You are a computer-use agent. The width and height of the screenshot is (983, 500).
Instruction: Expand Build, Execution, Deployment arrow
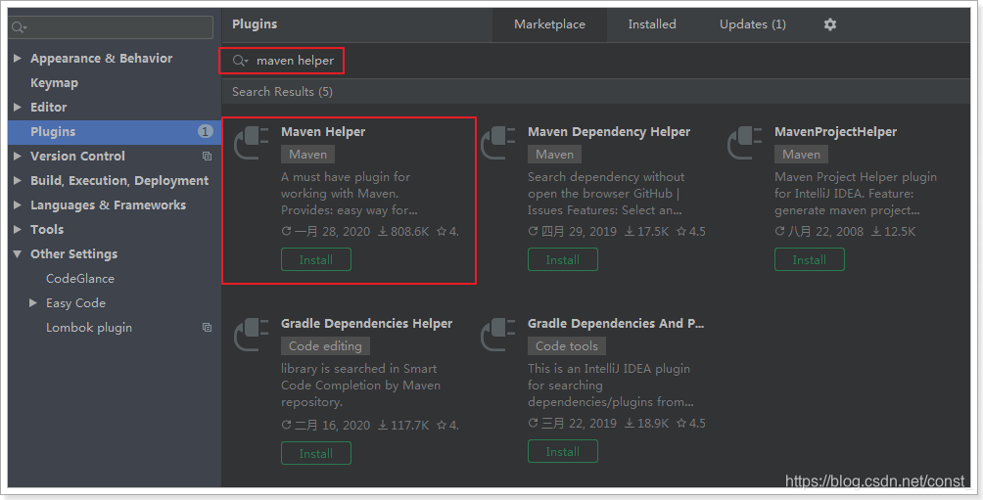click(18, 180)
